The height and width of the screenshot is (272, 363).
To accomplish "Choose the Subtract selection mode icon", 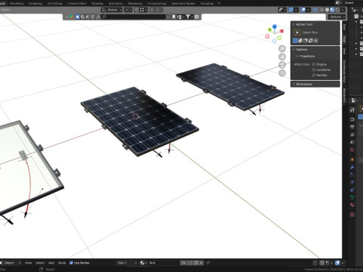I will click(306, 41).
